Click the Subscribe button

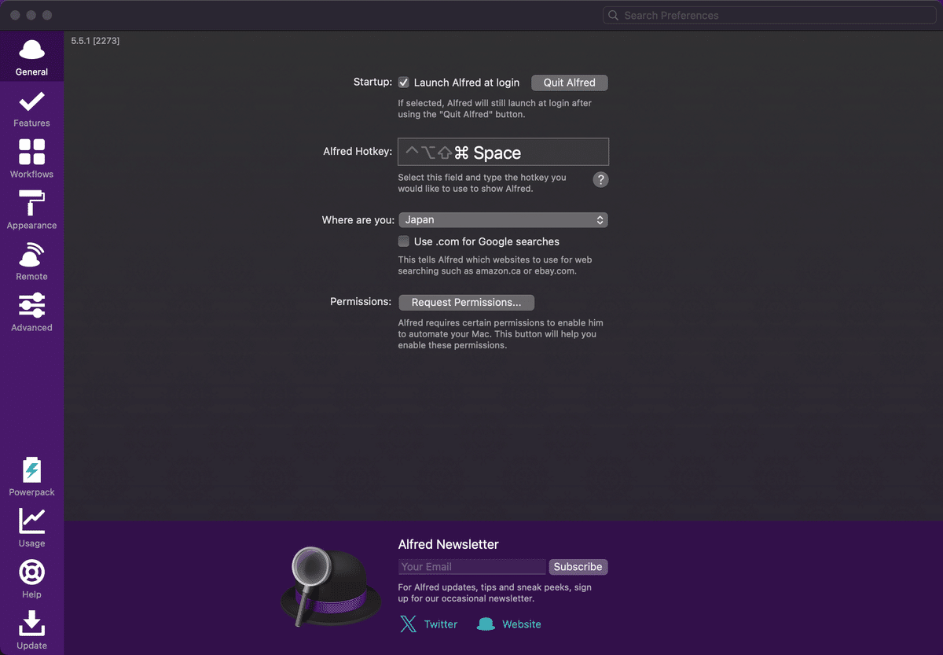click(578, 567)
